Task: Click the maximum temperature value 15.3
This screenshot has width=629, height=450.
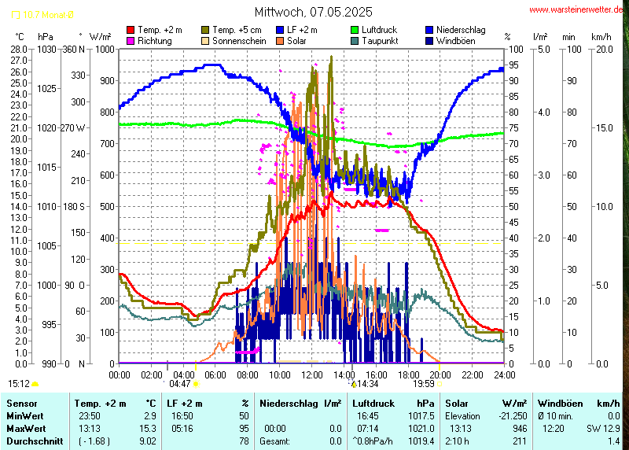Action: pyautogui.click(x=148, y=428)
